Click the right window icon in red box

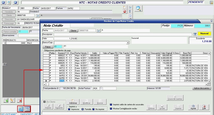(28, 109)
